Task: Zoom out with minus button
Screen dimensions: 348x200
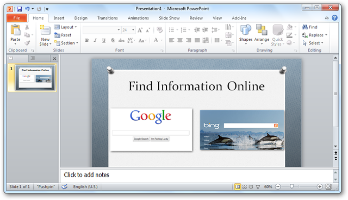Action: click(x=278, y=187)
